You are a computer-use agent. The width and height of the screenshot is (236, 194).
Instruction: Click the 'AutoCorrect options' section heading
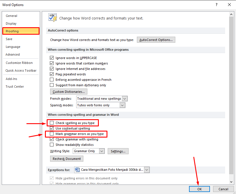click(63, 30)
